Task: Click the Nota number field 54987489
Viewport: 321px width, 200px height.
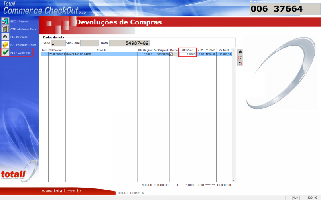Action: point(130,43)
